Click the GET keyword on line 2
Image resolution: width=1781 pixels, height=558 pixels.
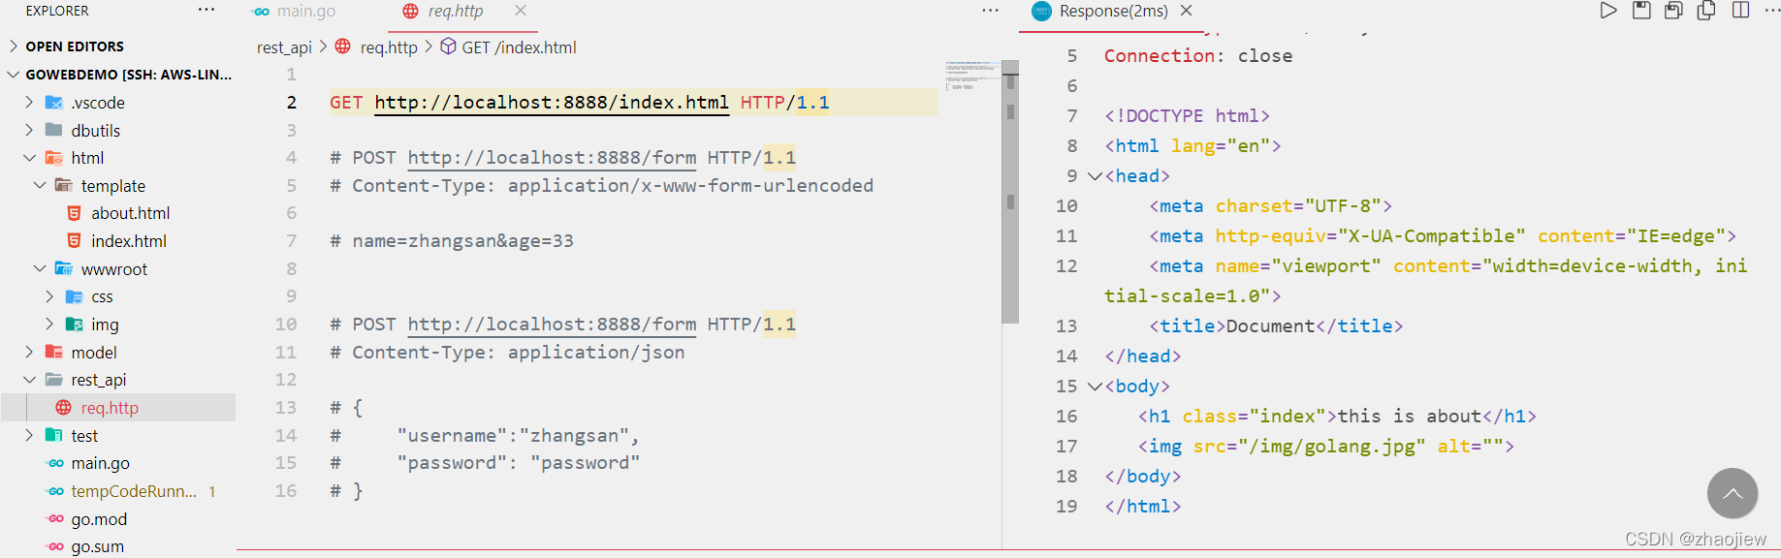pos(346,103)
